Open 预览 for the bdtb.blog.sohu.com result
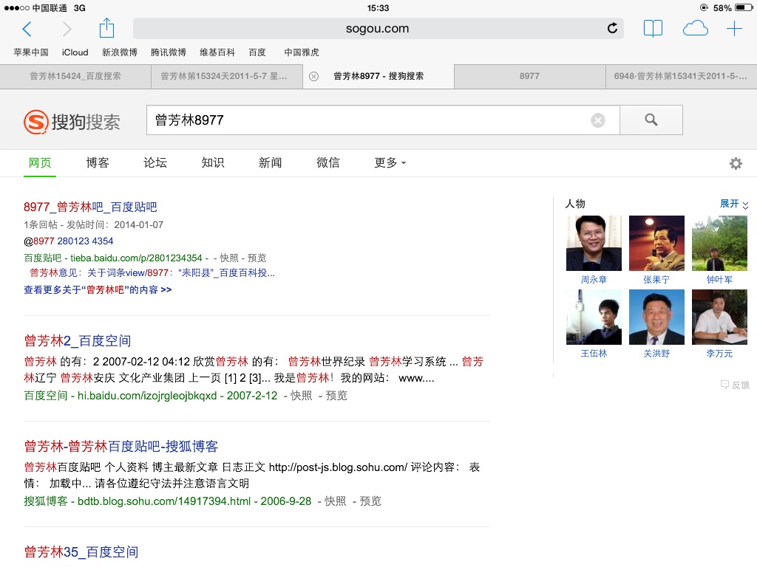Screen dimensions: 757x567 pos(370,501)
